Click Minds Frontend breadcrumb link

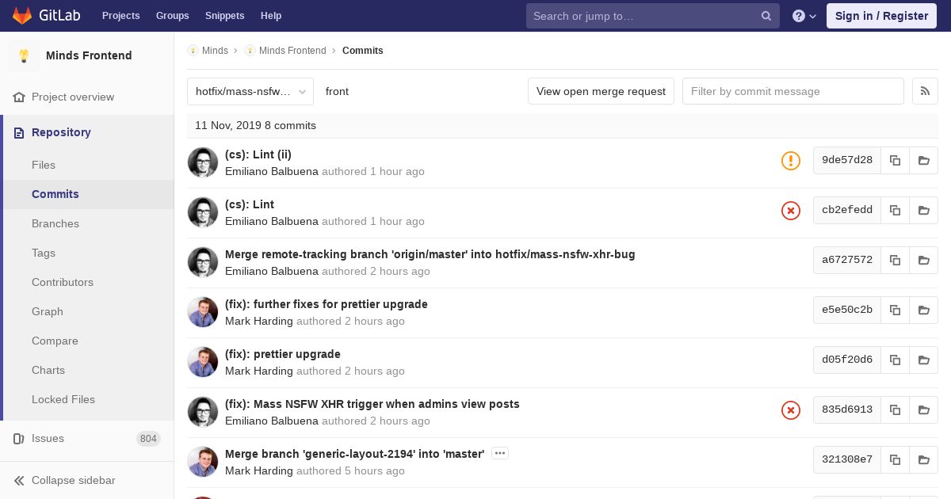point(292,51)
